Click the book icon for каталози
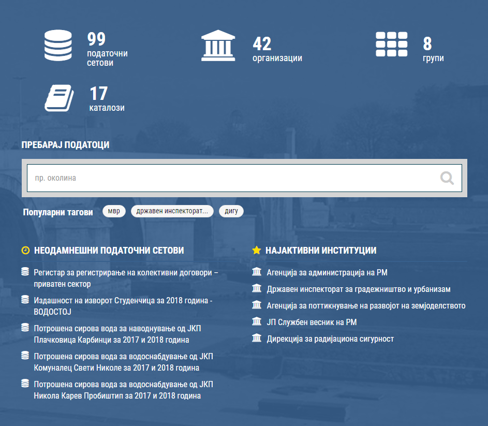488x426 pixels. [59, 98]
